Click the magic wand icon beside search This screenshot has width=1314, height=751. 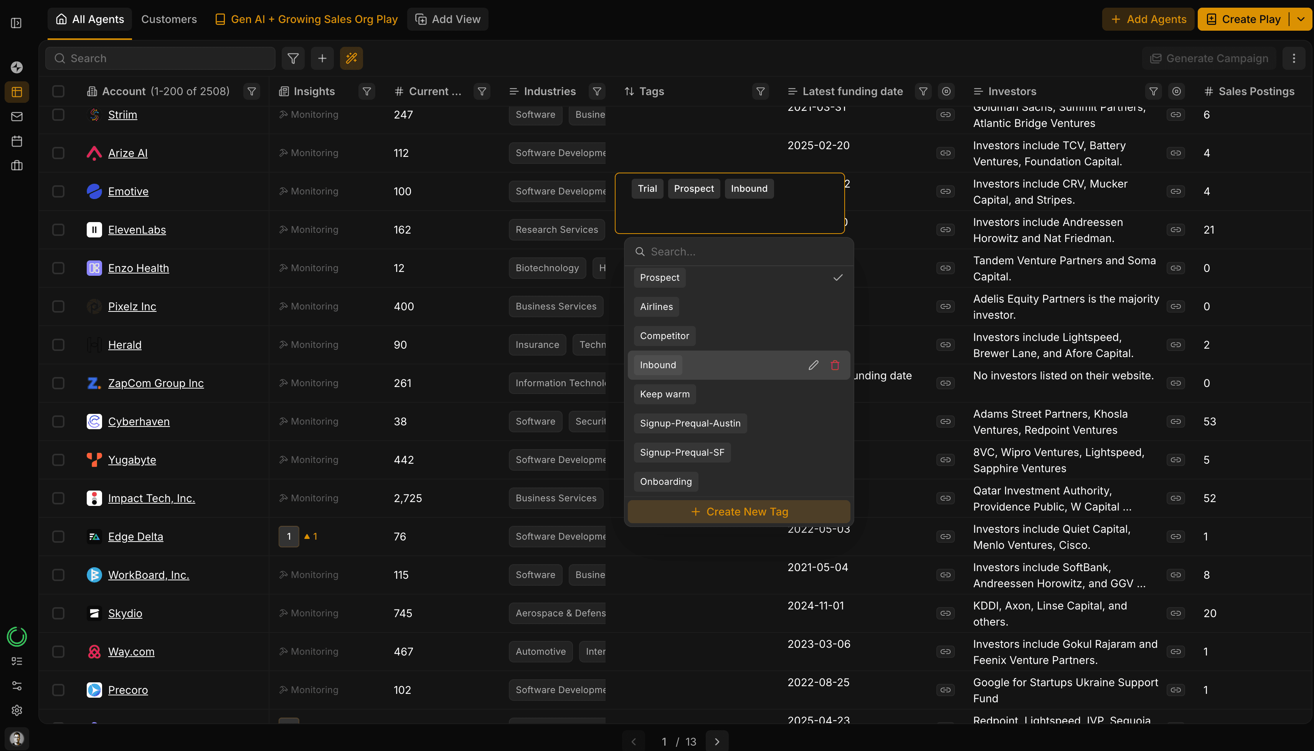pos(351,58)
